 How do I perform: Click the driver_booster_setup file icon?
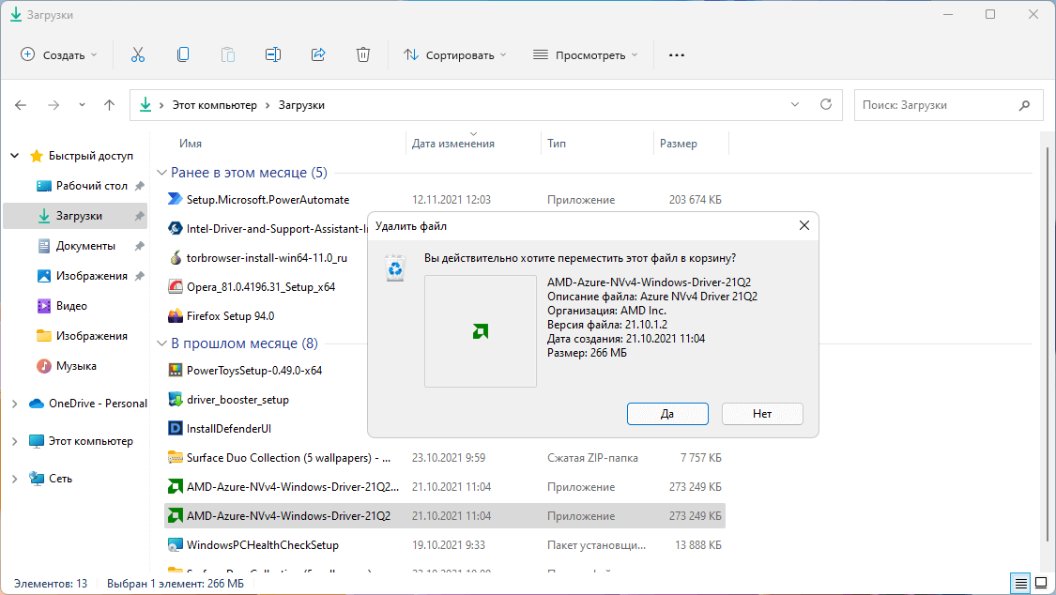coord(176,399)
